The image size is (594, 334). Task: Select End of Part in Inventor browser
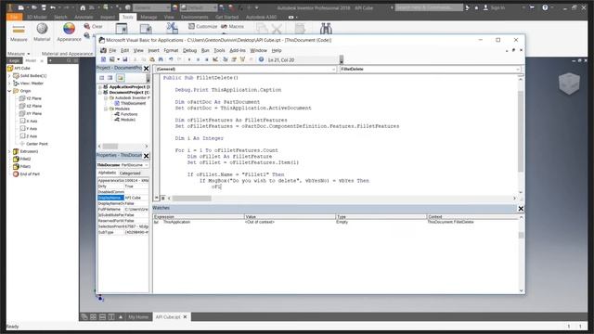27,174
